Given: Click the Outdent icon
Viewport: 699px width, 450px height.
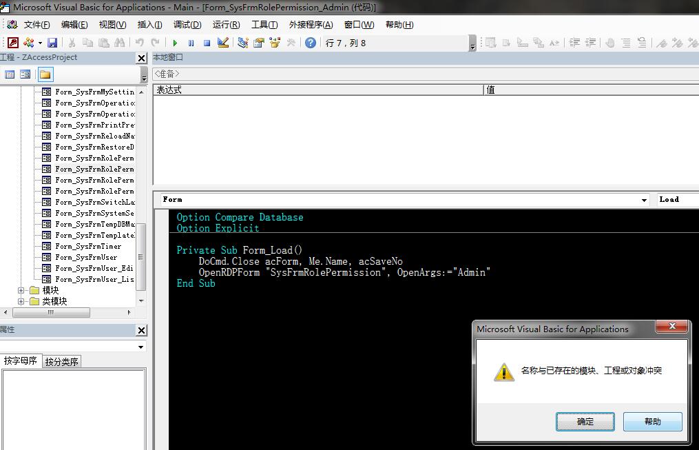Looking at the screenshot, I should coord(590,43).
